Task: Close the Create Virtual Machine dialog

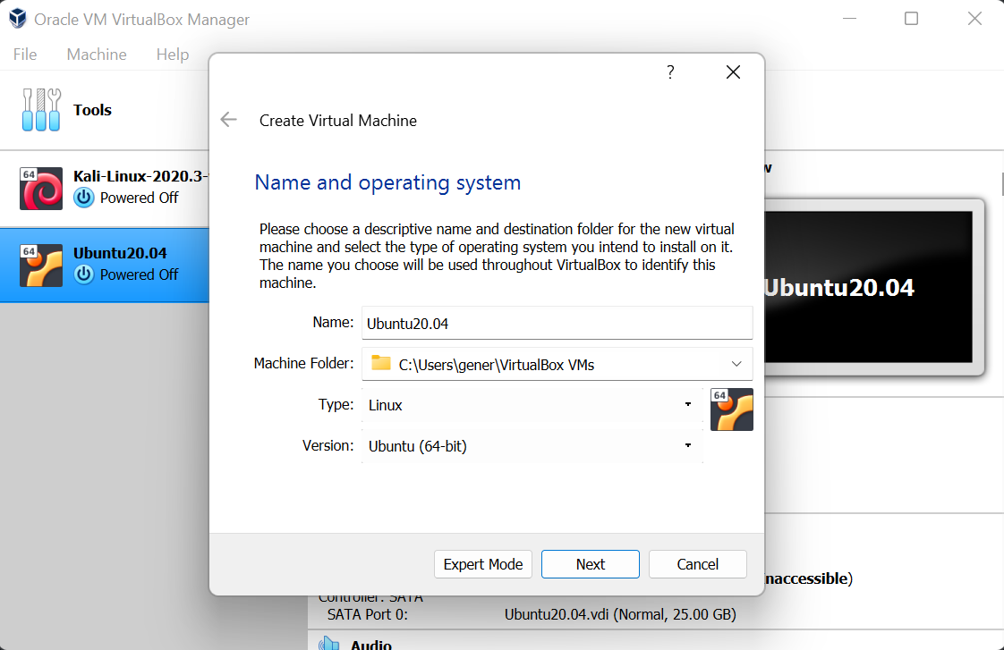Action: (x=733, y=72)
